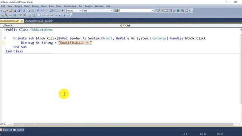Click the Navigate Forward icon
This screenshot has width=242, height=136.
pos(57,11)
